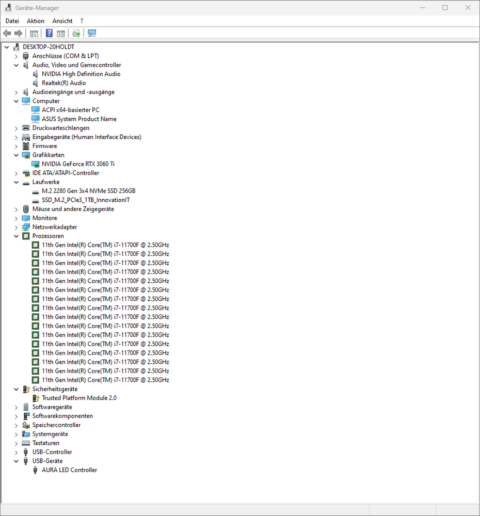Collapse the DESKTOP-20HOLDT root node
480x516 pixels.
click(x=7, y=47)
